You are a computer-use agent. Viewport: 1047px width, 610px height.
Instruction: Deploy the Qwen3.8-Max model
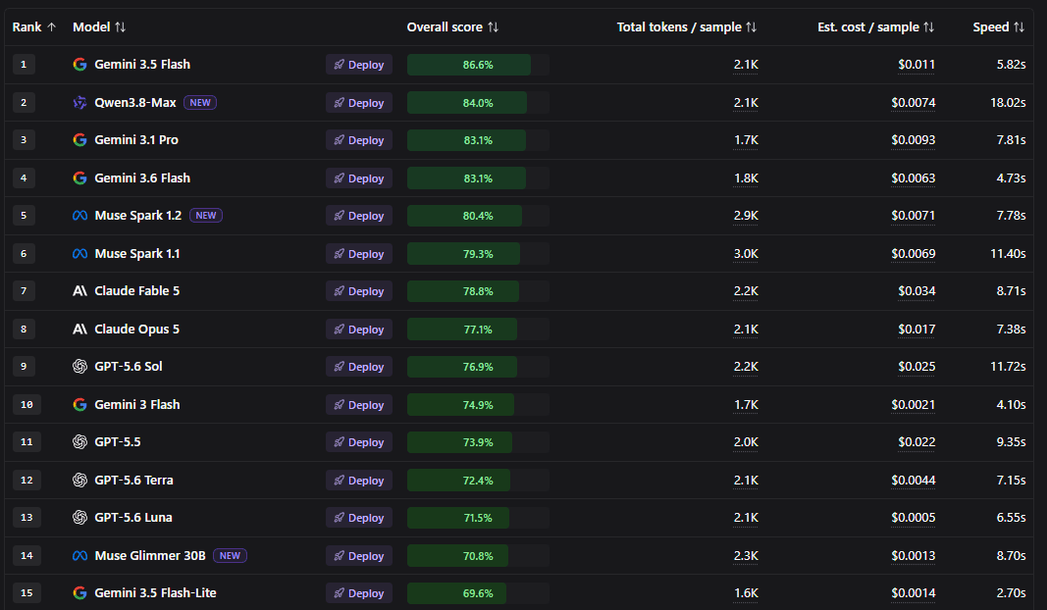point(359,103)
